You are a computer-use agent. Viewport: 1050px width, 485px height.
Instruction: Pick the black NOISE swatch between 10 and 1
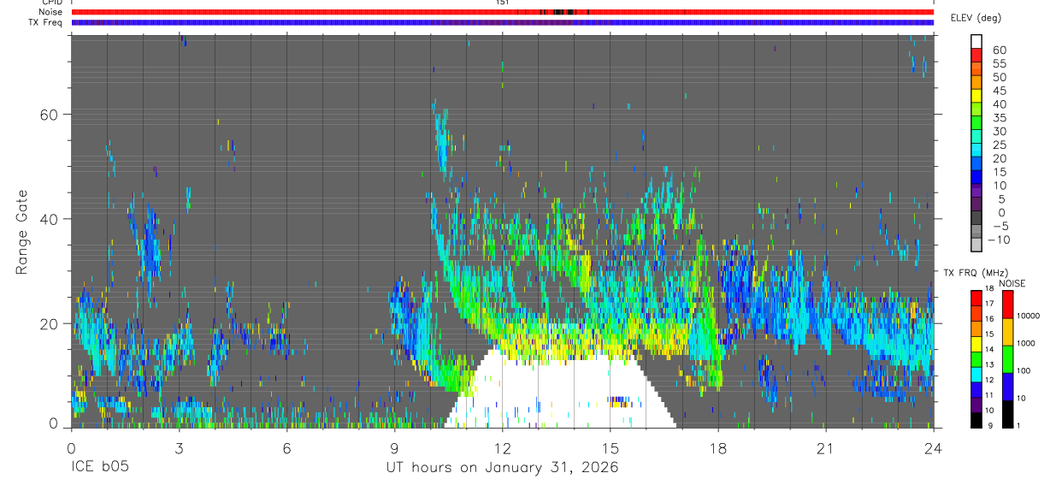click(x=1007, y=413)
